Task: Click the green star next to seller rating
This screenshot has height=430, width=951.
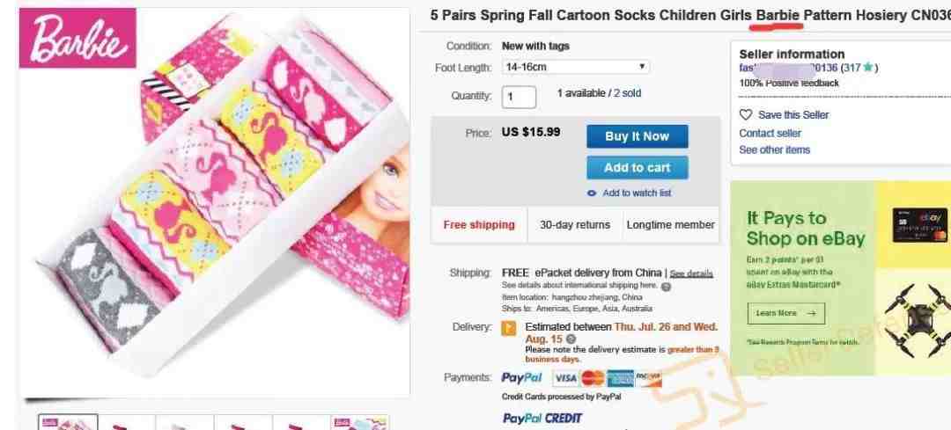Action: (869, 68)
